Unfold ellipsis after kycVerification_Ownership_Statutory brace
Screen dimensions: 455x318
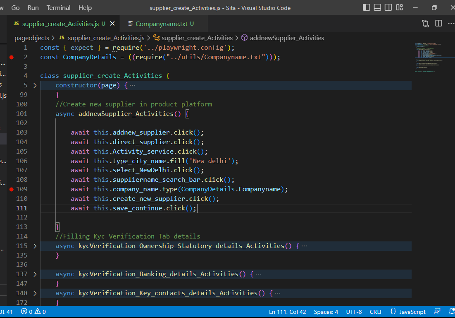(305, 246)
